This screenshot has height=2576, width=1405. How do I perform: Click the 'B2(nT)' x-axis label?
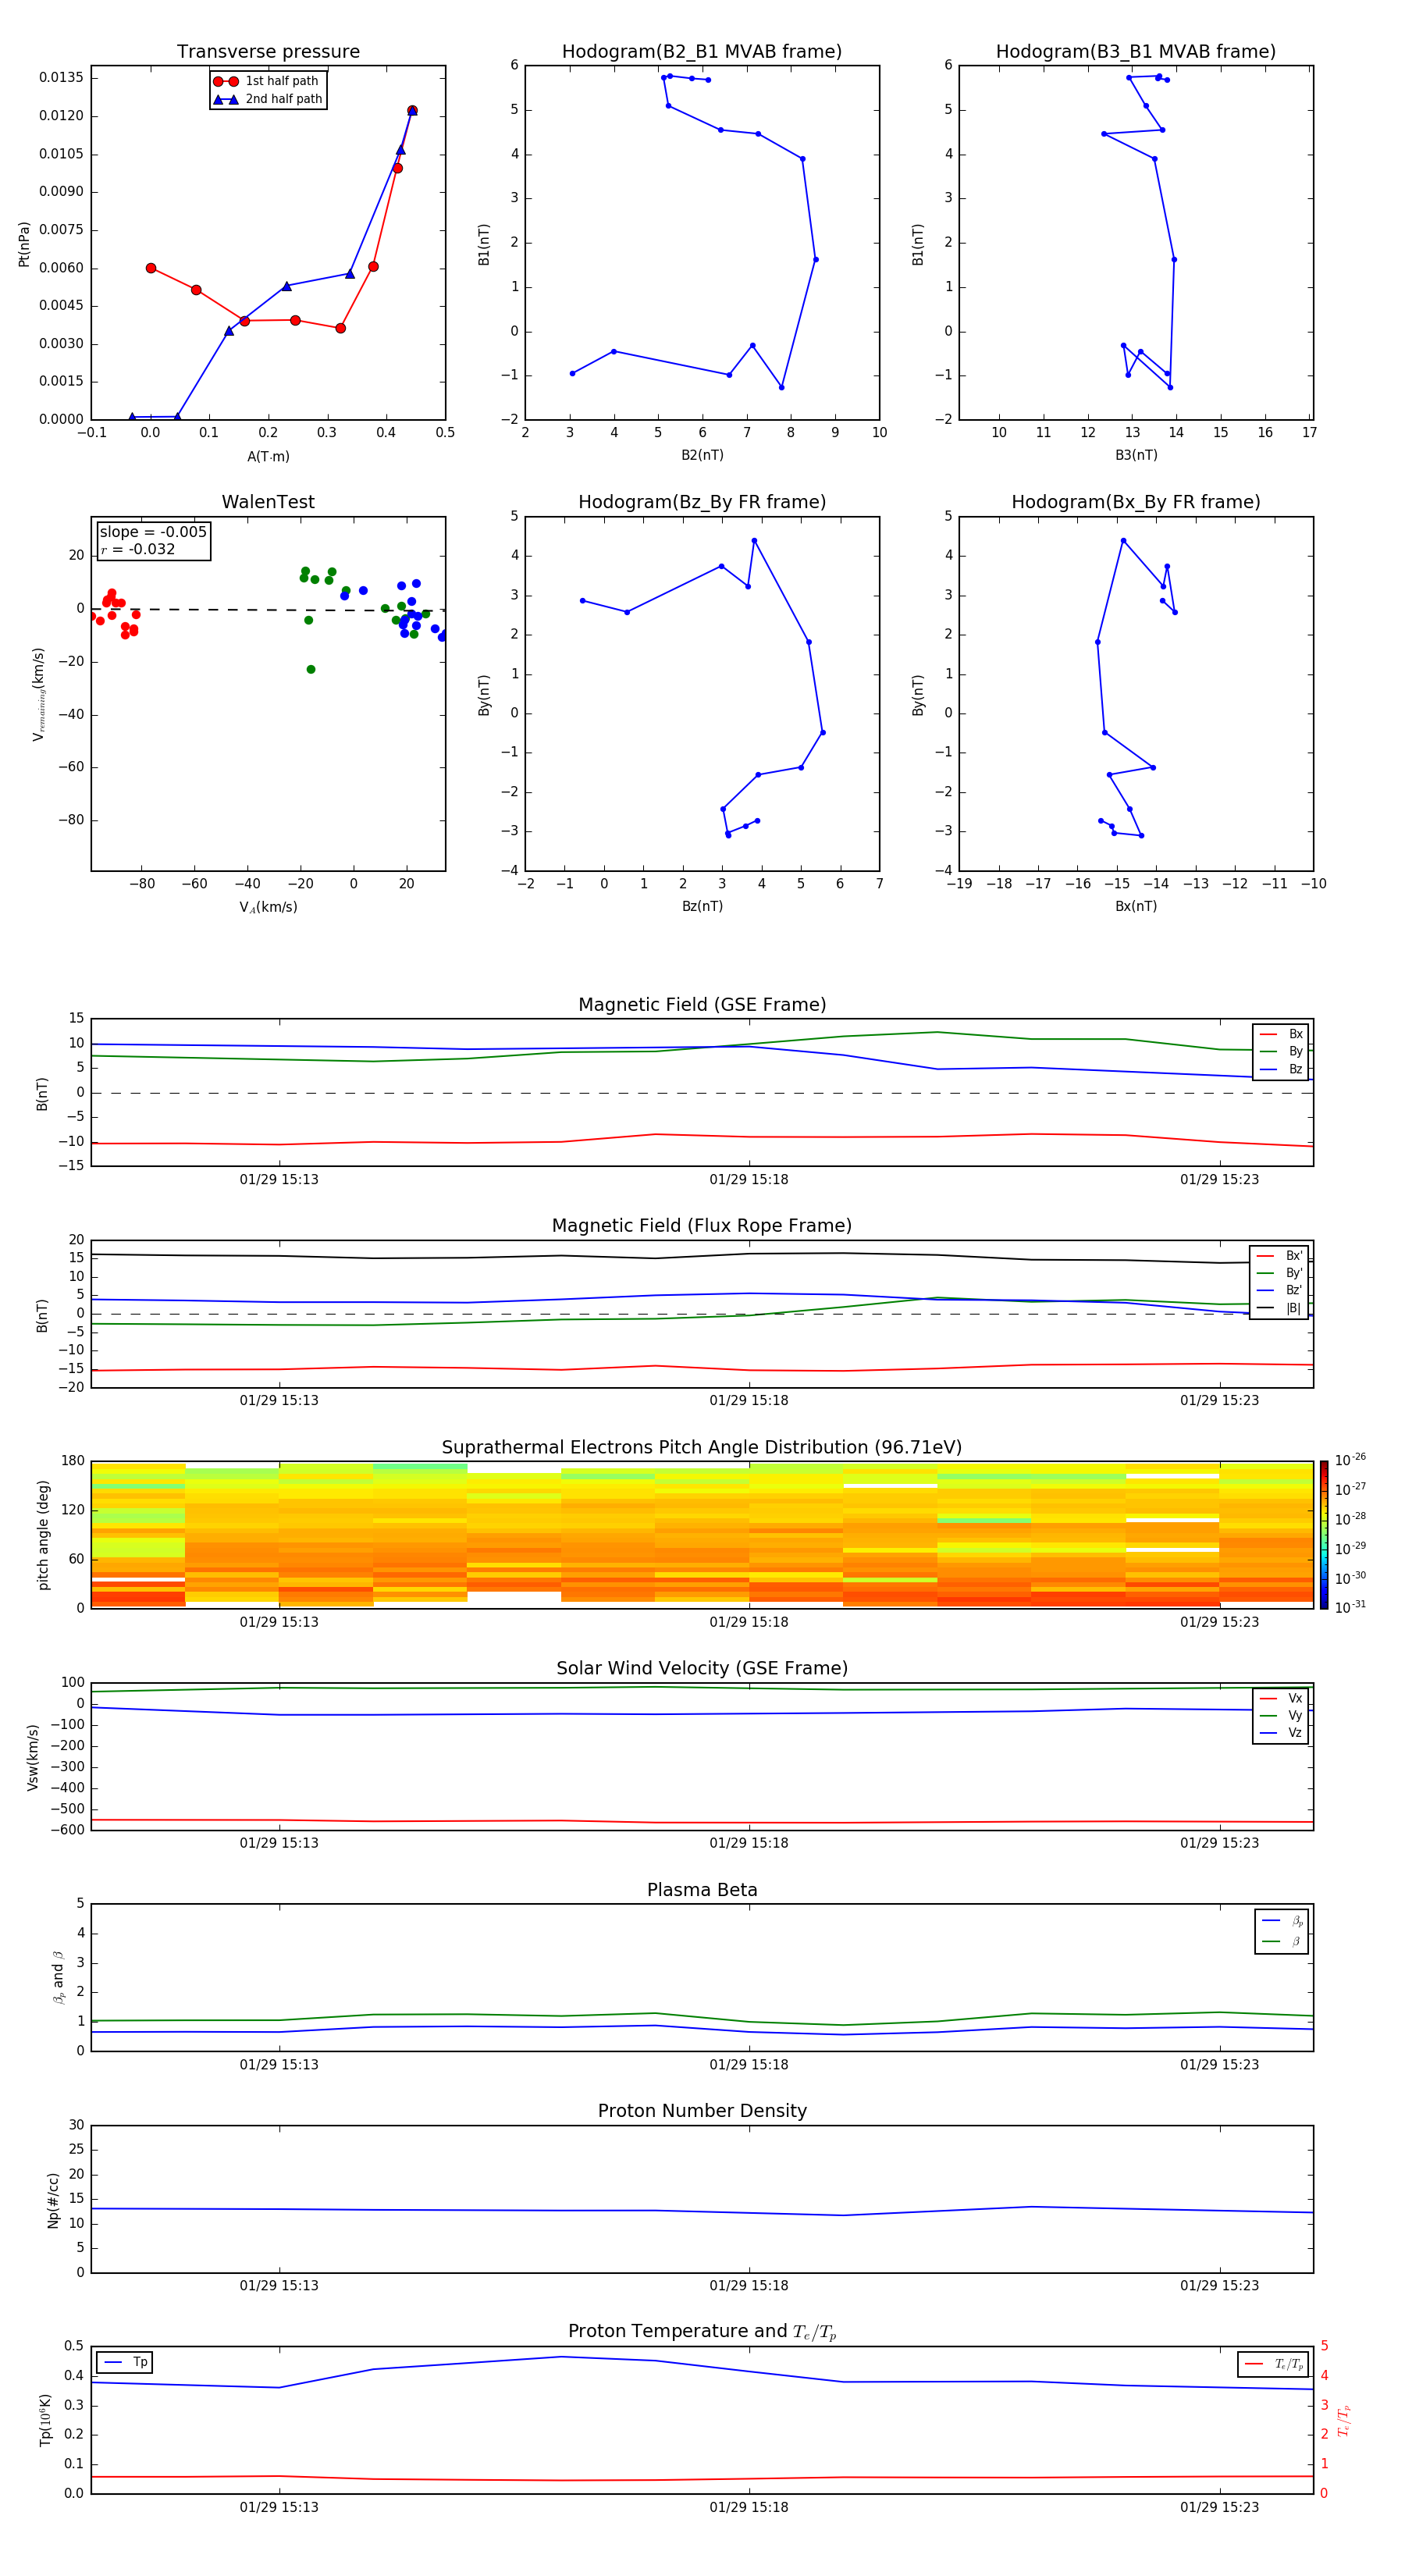(x=702, y=456)
